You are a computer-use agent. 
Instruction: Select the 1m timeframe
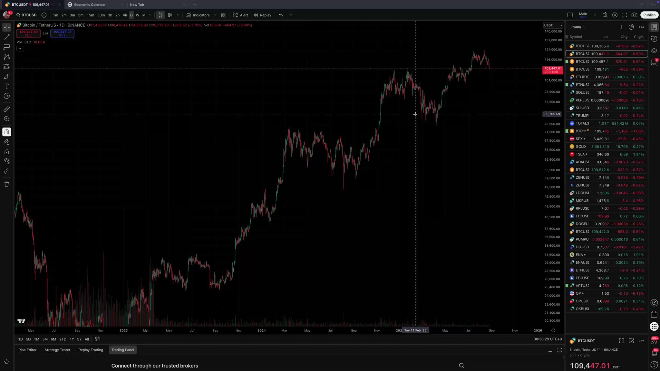click(x=56, y=15)
